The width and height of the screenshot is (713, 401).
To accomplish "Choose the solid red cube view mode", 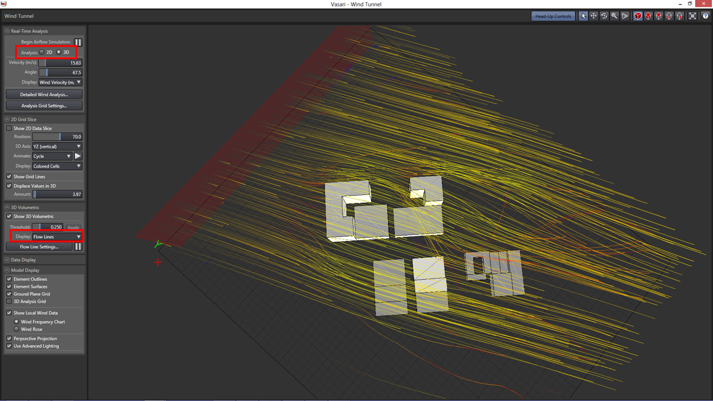I will (638, 16).
